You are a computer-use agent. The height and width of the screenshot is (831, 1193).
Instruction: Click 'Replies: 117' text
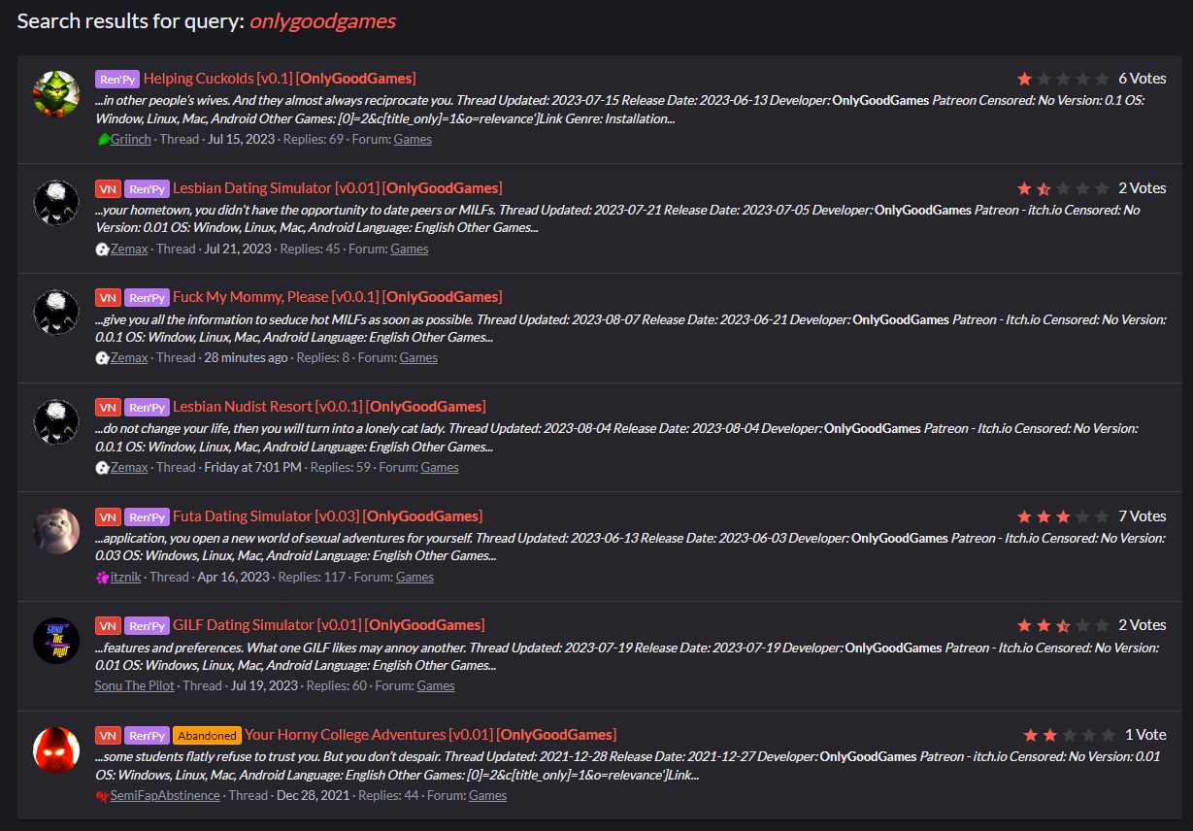coord(312,577)
